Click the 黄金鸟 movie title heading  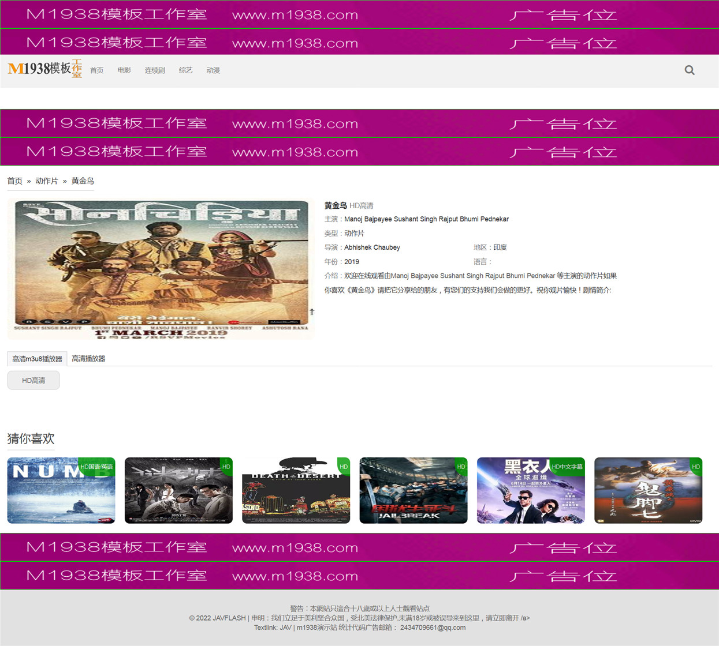[x=336, y=206]
